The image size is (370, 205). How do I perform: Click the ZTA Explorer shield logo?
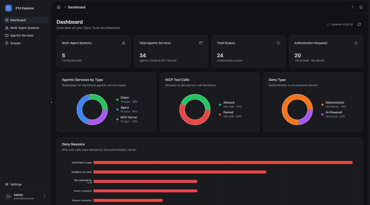pos(9,8)
